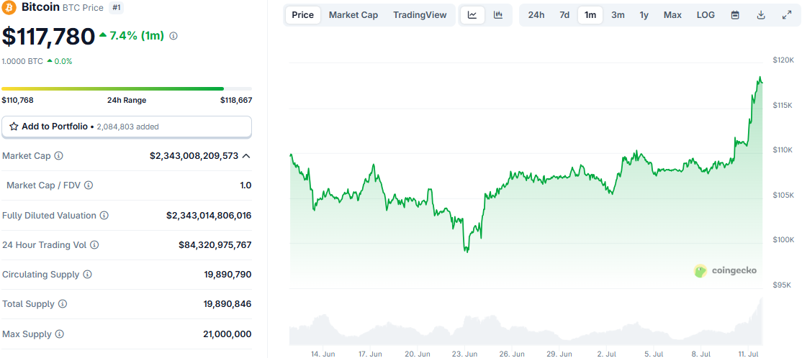Click total supply value 19,890,846

pos(227,304)
